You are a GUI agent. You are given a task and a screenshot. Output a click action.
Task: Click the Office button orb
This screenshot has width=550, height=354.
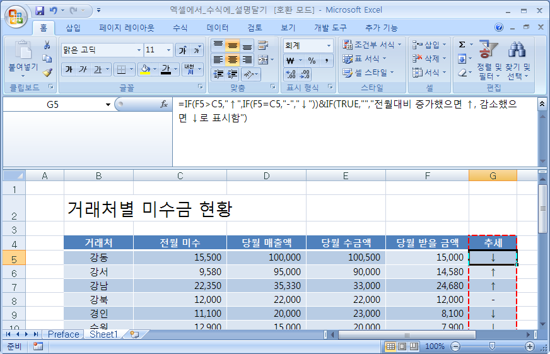(x=16, y=16)
